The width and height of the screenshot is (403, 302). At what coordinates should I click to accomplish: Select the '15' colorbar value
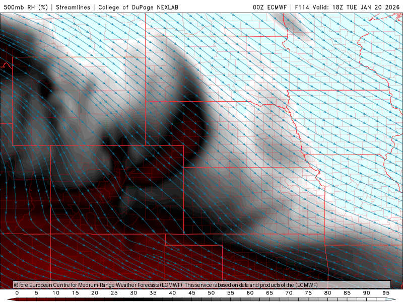tap(75, 293)
